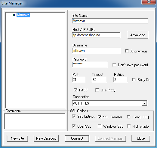Toggle the OpenSSL checkbox
157x148 pixels.
coord(74,126)
